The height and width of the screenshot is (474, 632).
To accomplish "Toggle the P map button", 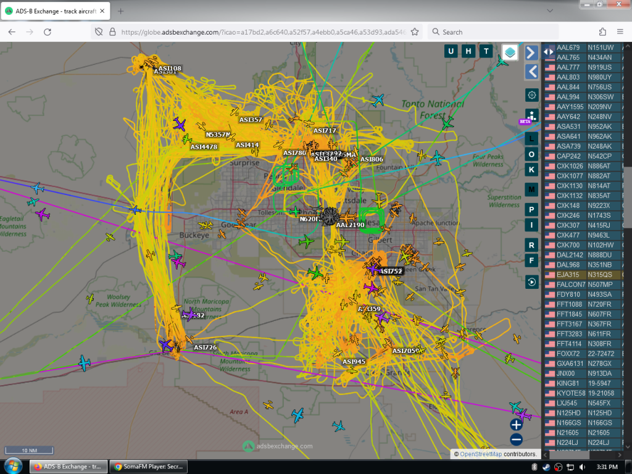I will [531, 210].
